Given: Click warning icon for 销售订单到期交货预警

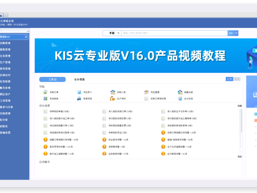Looking at the screenshot, I should 46,140.
